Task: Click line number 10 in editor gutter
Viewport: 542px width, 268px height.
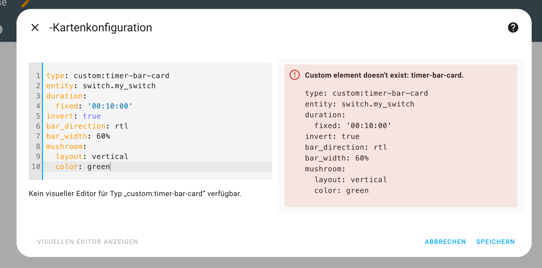Action: tap(36, 166)
